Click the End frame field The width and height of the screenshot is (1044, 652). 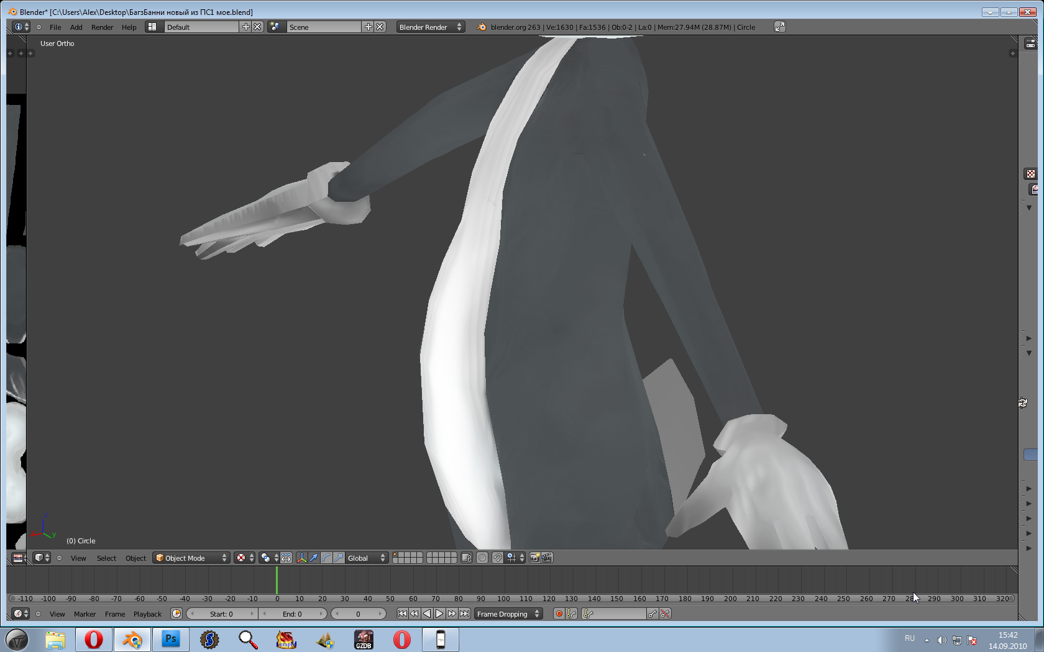pos(292,614)
